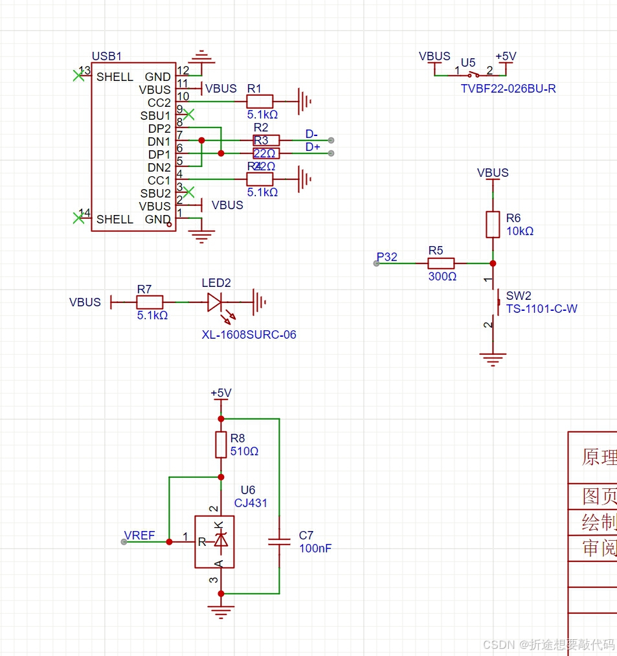Select the ground symbol below USB1 pin 1
This screenshot has height=656, width=617.
(201, 236)
